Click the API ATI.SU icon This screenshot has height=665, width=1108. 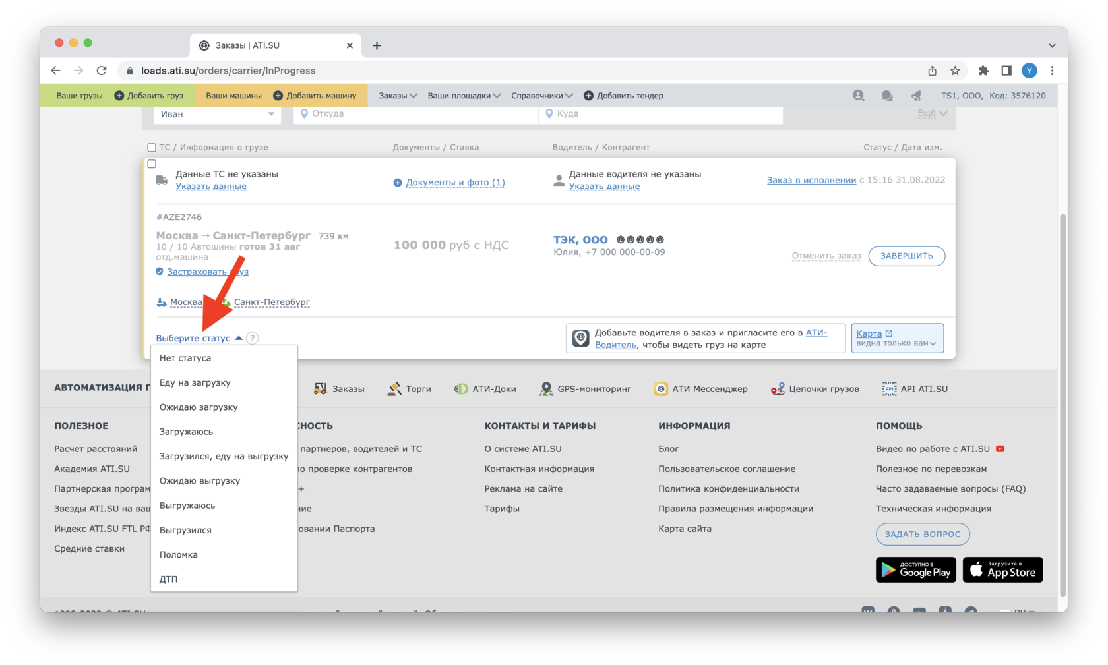click(889, 389)
